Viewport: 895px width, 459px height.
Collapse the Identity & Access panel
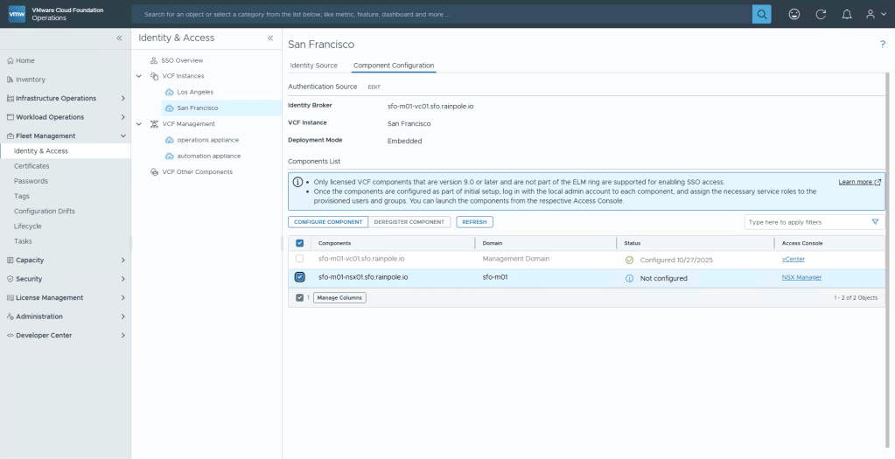(270, 38)
